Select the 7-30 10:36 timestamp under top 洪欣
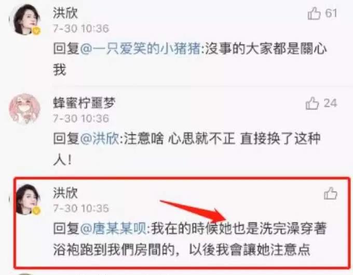Image resolution: width=353 pixels, height=275 pixels. (x=81, y=29)
